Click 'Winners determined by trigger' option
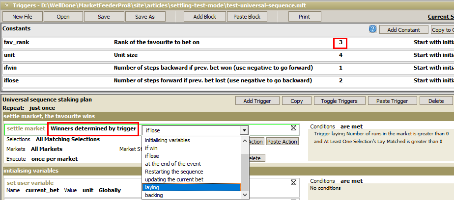Viewport: 454px width, 200px height. (x=93, y=128)
